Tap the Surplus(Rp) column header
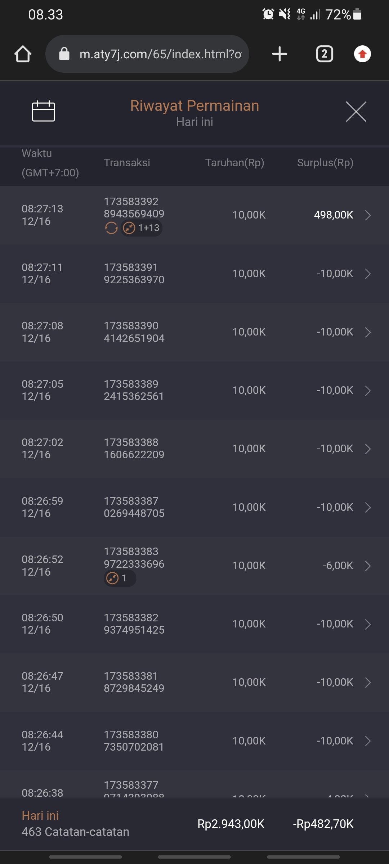 click(x=325, y=163)
